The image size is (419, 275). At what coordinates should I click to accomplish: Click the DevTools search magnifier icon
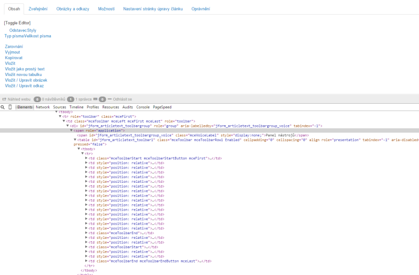[3, 107]
